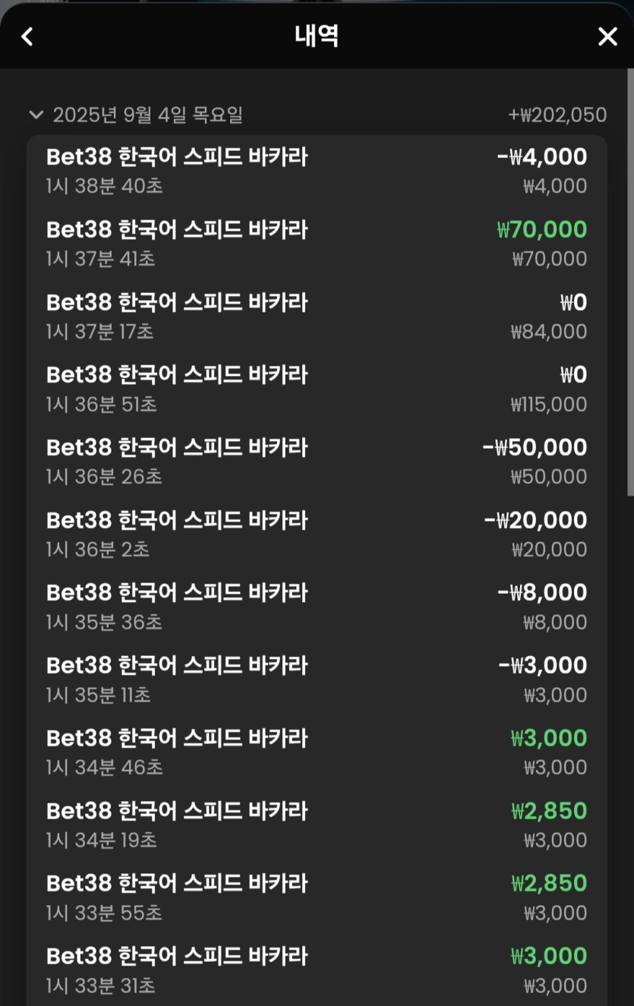Collapse the 2025년 9월 4일 date group
634x1006 pixels.
pos(35,115)
